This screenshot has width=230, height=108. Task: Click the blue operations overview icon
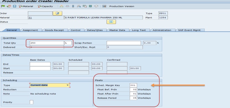(73, 6)
